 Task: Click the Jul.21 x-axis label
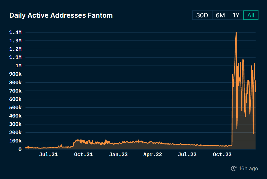tap(49, 155)
